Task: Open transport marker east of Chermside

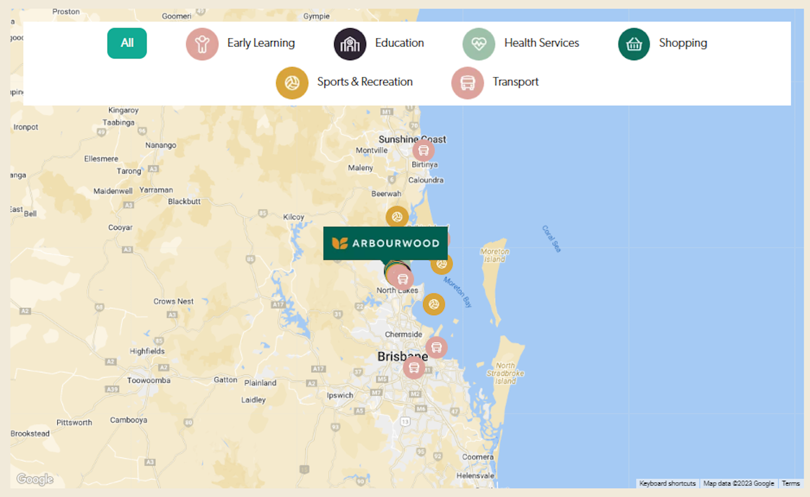Action: pyautogui.click(x=436, y=348)
